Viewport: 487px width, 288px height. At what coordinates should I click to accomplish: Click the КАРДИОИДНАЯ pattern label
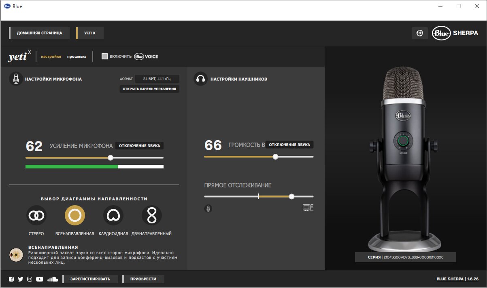click(x=113, y=233)
